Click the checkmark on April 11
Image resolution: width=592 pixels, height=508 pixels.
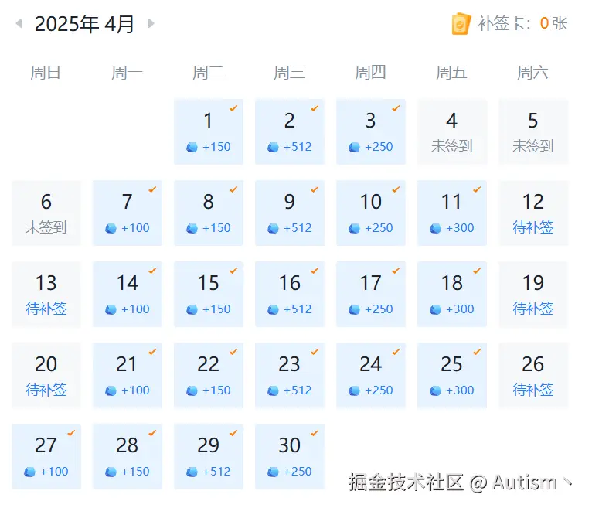[x=477, y=189]
